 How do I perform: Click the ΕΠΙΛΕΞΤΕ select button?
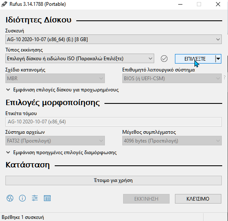[195, 59]
